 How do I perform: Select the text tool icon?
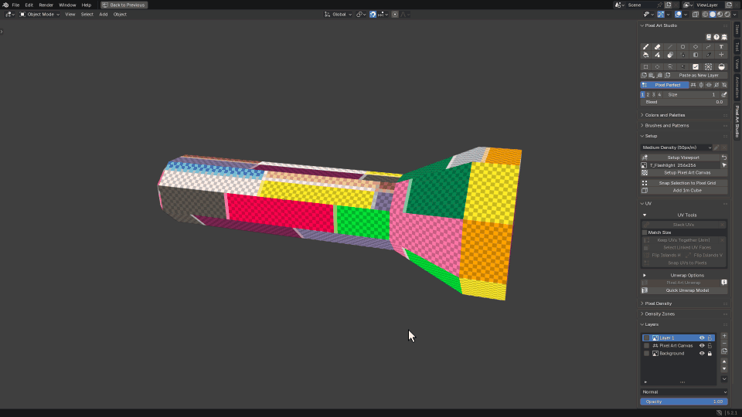click(721, 47)
